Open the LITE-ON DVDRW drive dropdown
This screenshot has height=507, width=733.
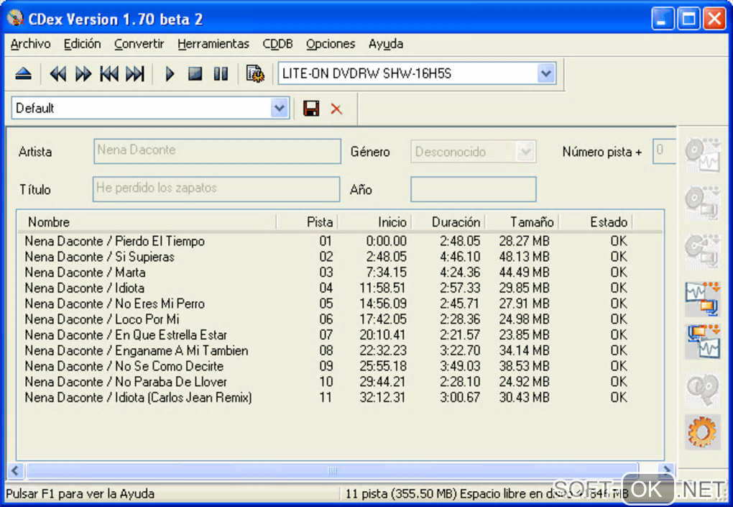[545, 73]
